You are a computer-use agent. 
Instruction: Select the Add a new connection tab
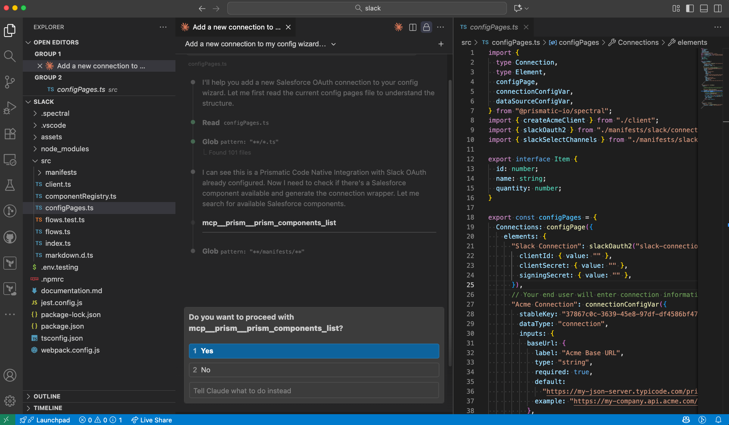pos(231,27)
